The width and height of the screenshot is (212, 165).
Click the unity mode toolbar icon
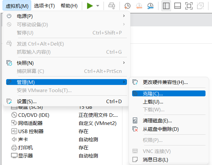click(200, 6)
